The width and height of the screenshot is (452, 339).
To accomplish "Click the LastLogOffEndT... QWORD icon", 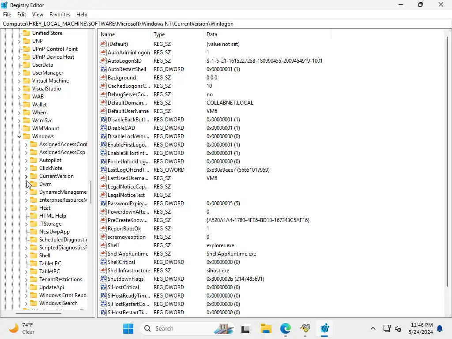I will tap(103, 169).
